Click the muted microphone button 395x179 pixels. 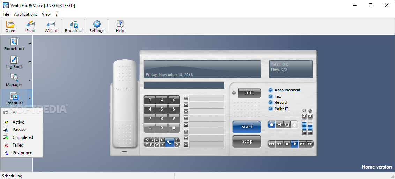coord(295,124)
